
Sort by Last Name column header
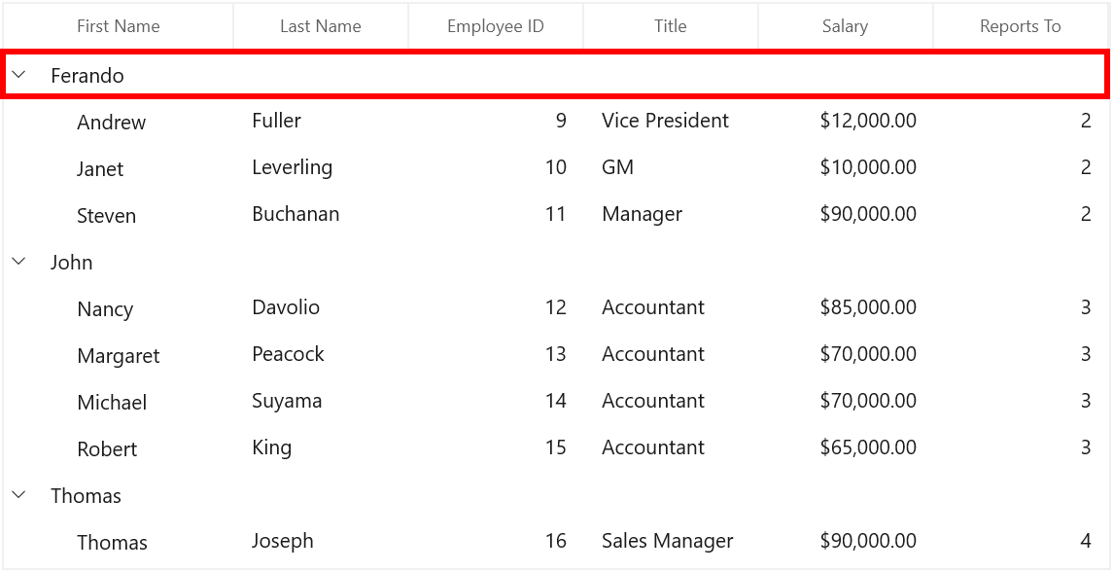tap(320, 26)
